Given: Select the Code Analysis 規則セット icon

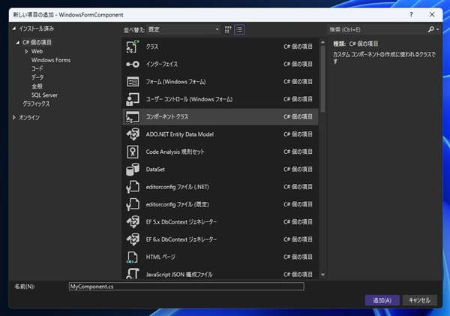Looking at the screenshot, I should [x=133, y=152].
